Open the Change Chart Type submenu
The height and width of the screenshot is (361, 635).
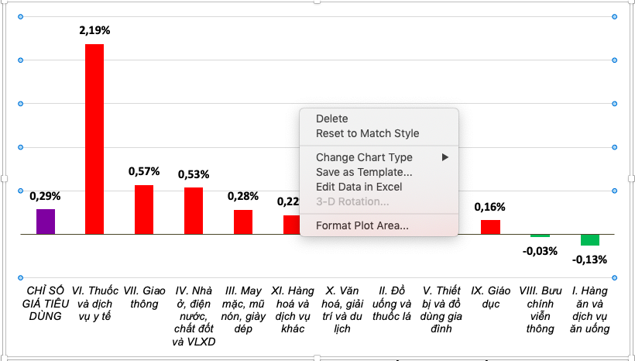tap(364, 157)
